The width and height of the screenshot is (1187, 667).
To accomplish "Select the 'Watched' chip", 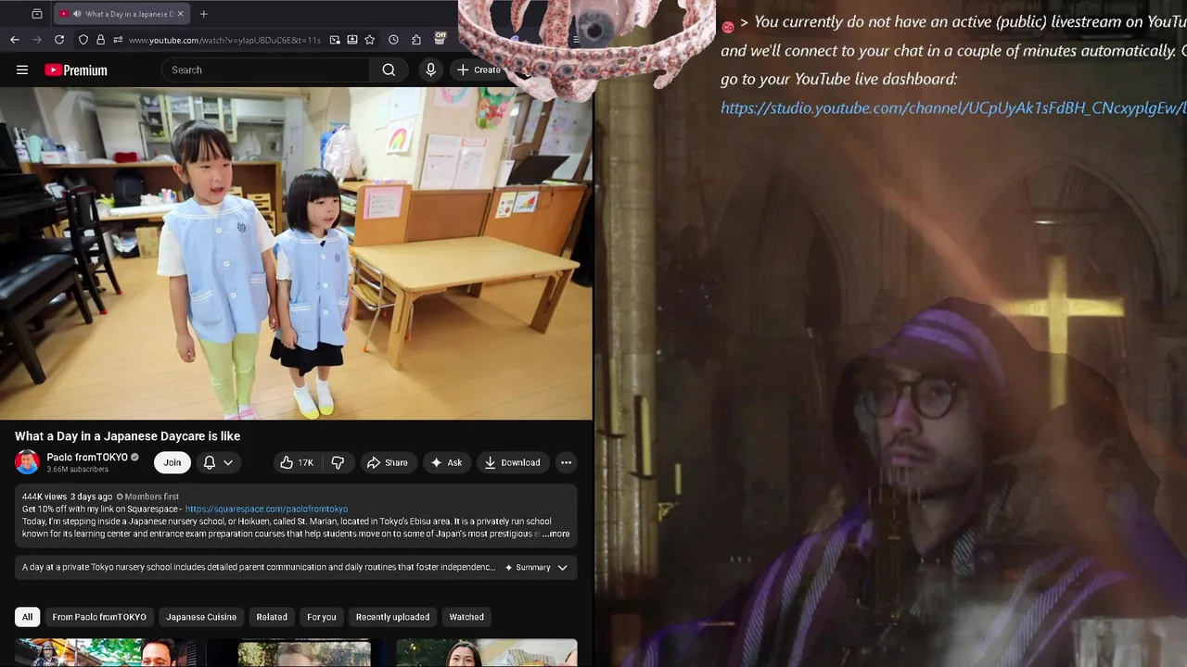I will pos(466,617).
